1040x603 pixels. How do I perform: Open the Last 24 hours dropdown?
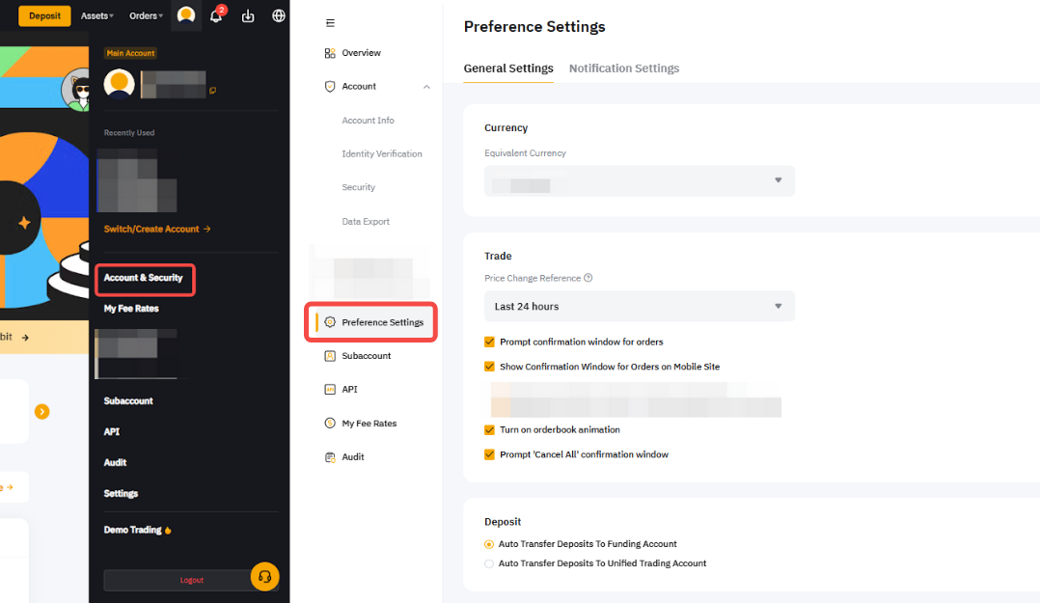pos(639,306)
